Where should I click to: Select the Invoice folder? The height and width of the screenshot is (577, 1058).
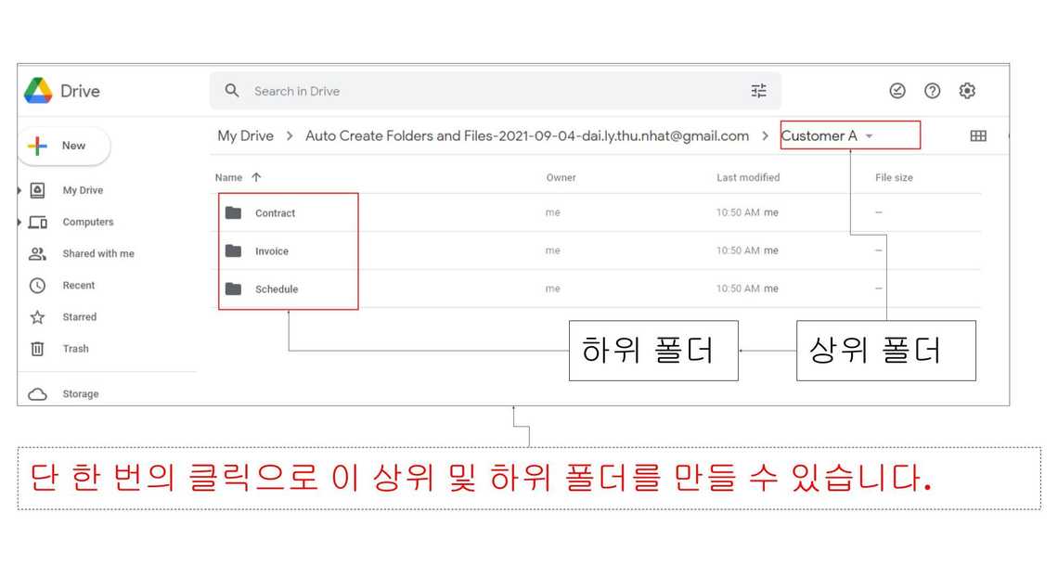point(271,251)
